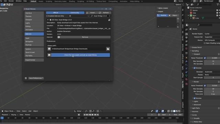This screenshot has width=220, height=124.
Task: Select the Official add-ons filter
Action: point(56,13)
